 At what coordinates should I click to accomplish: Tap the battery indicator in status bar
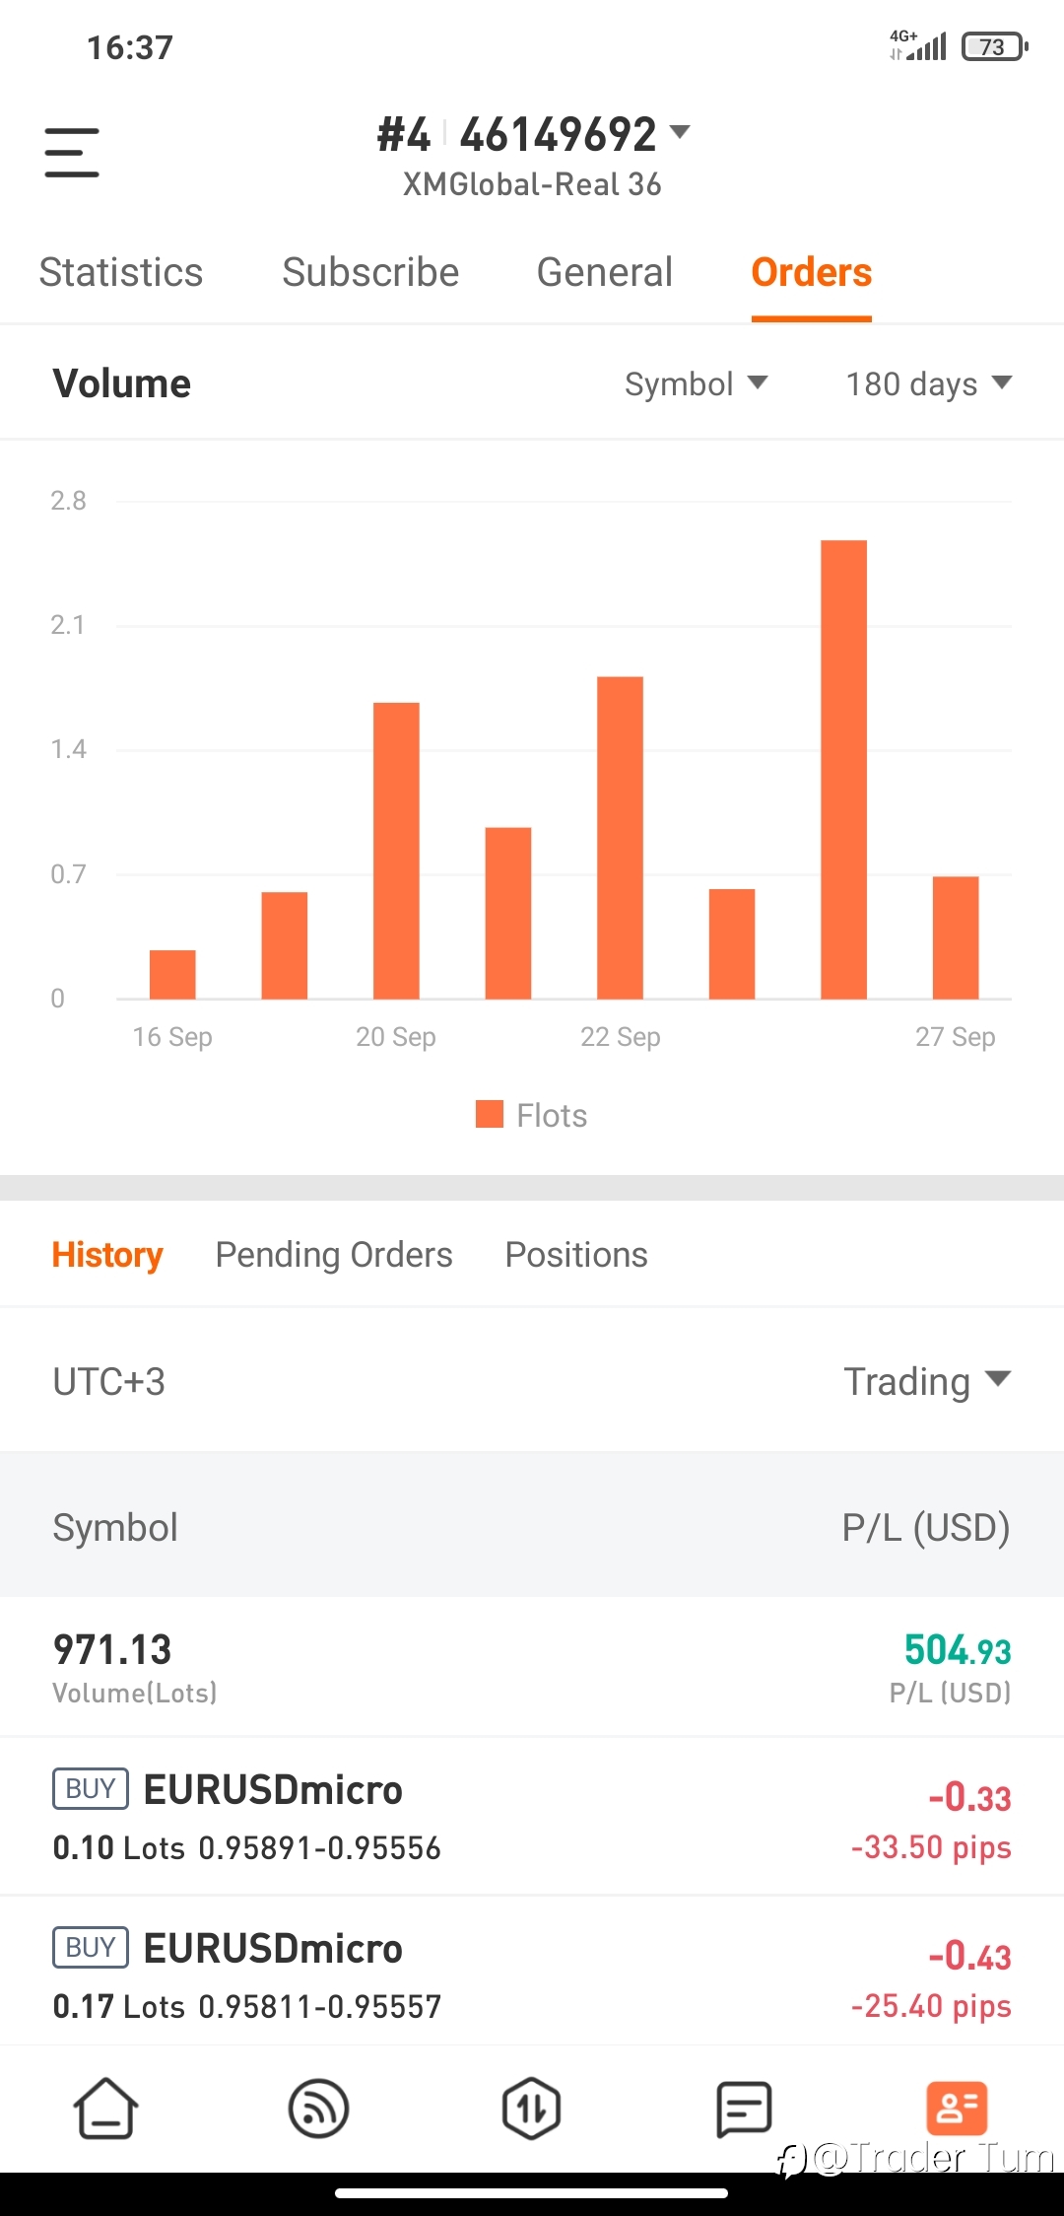(x=995, y=46)
